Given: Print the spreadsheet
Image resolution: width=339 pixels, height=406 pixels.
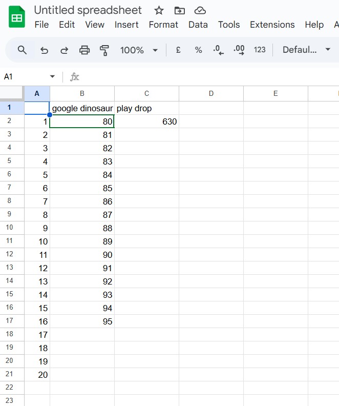Looking at the screenshot, I should tap(84, 50).
